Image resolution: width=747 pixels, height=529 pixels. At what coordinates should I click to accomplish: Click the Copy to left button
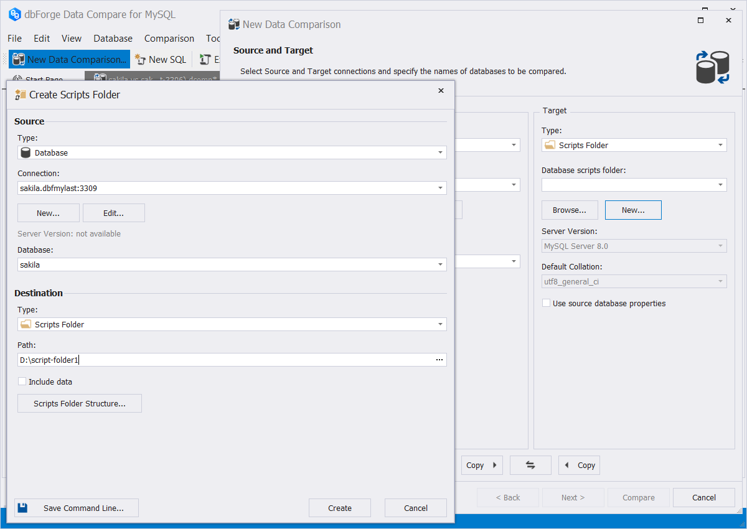pos(579,465)
